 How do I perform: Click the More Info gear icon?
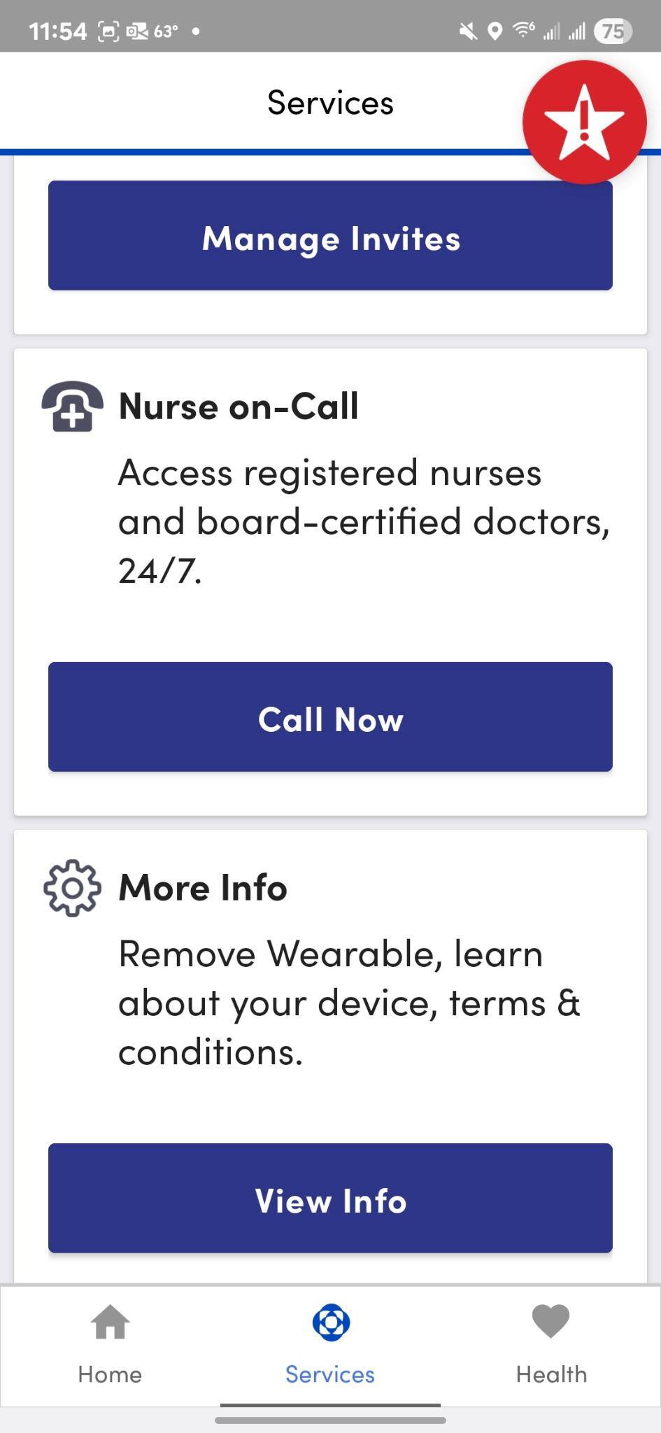click(x=72, y=887)
